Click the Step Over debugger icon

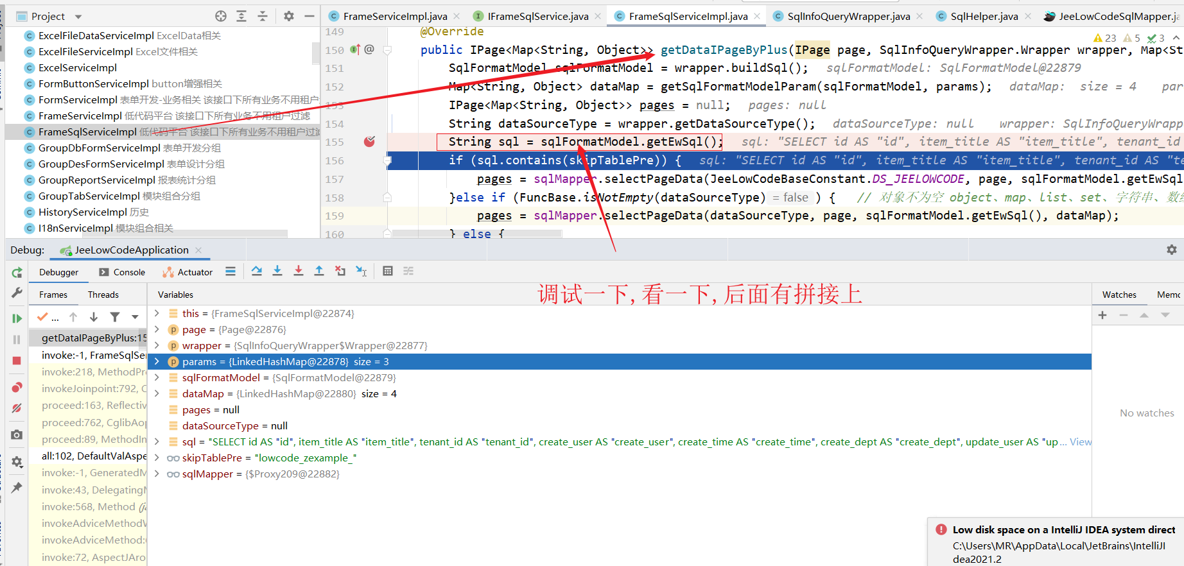[x=256, y=271]
